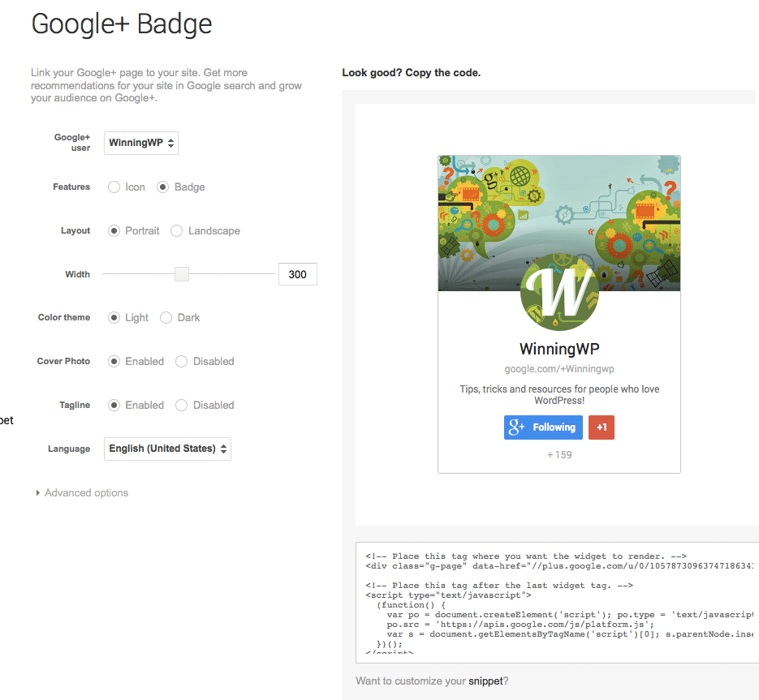759x700 pixels.
Task: Click the badge tagline text
Action: (559, 395)
